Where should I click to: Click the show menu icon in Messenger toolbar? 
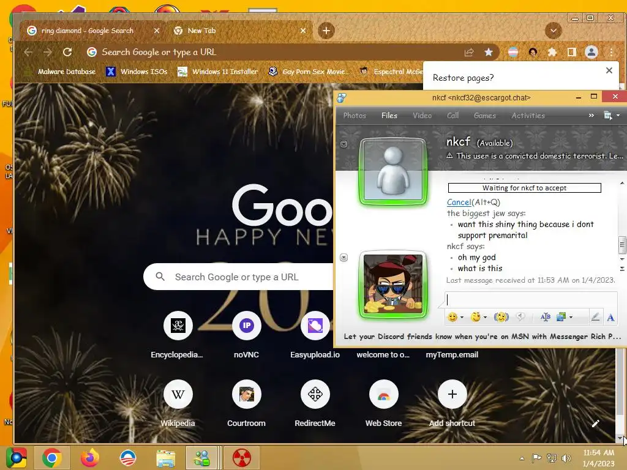[x=608, y=116]
